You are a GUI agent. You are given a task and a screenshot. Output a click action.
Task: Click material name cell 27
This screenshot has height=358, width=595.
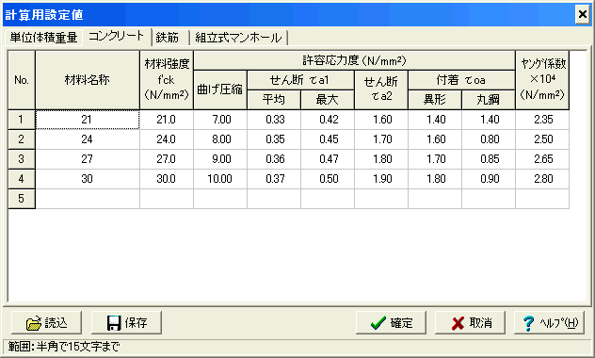click(x=88, y=159)
